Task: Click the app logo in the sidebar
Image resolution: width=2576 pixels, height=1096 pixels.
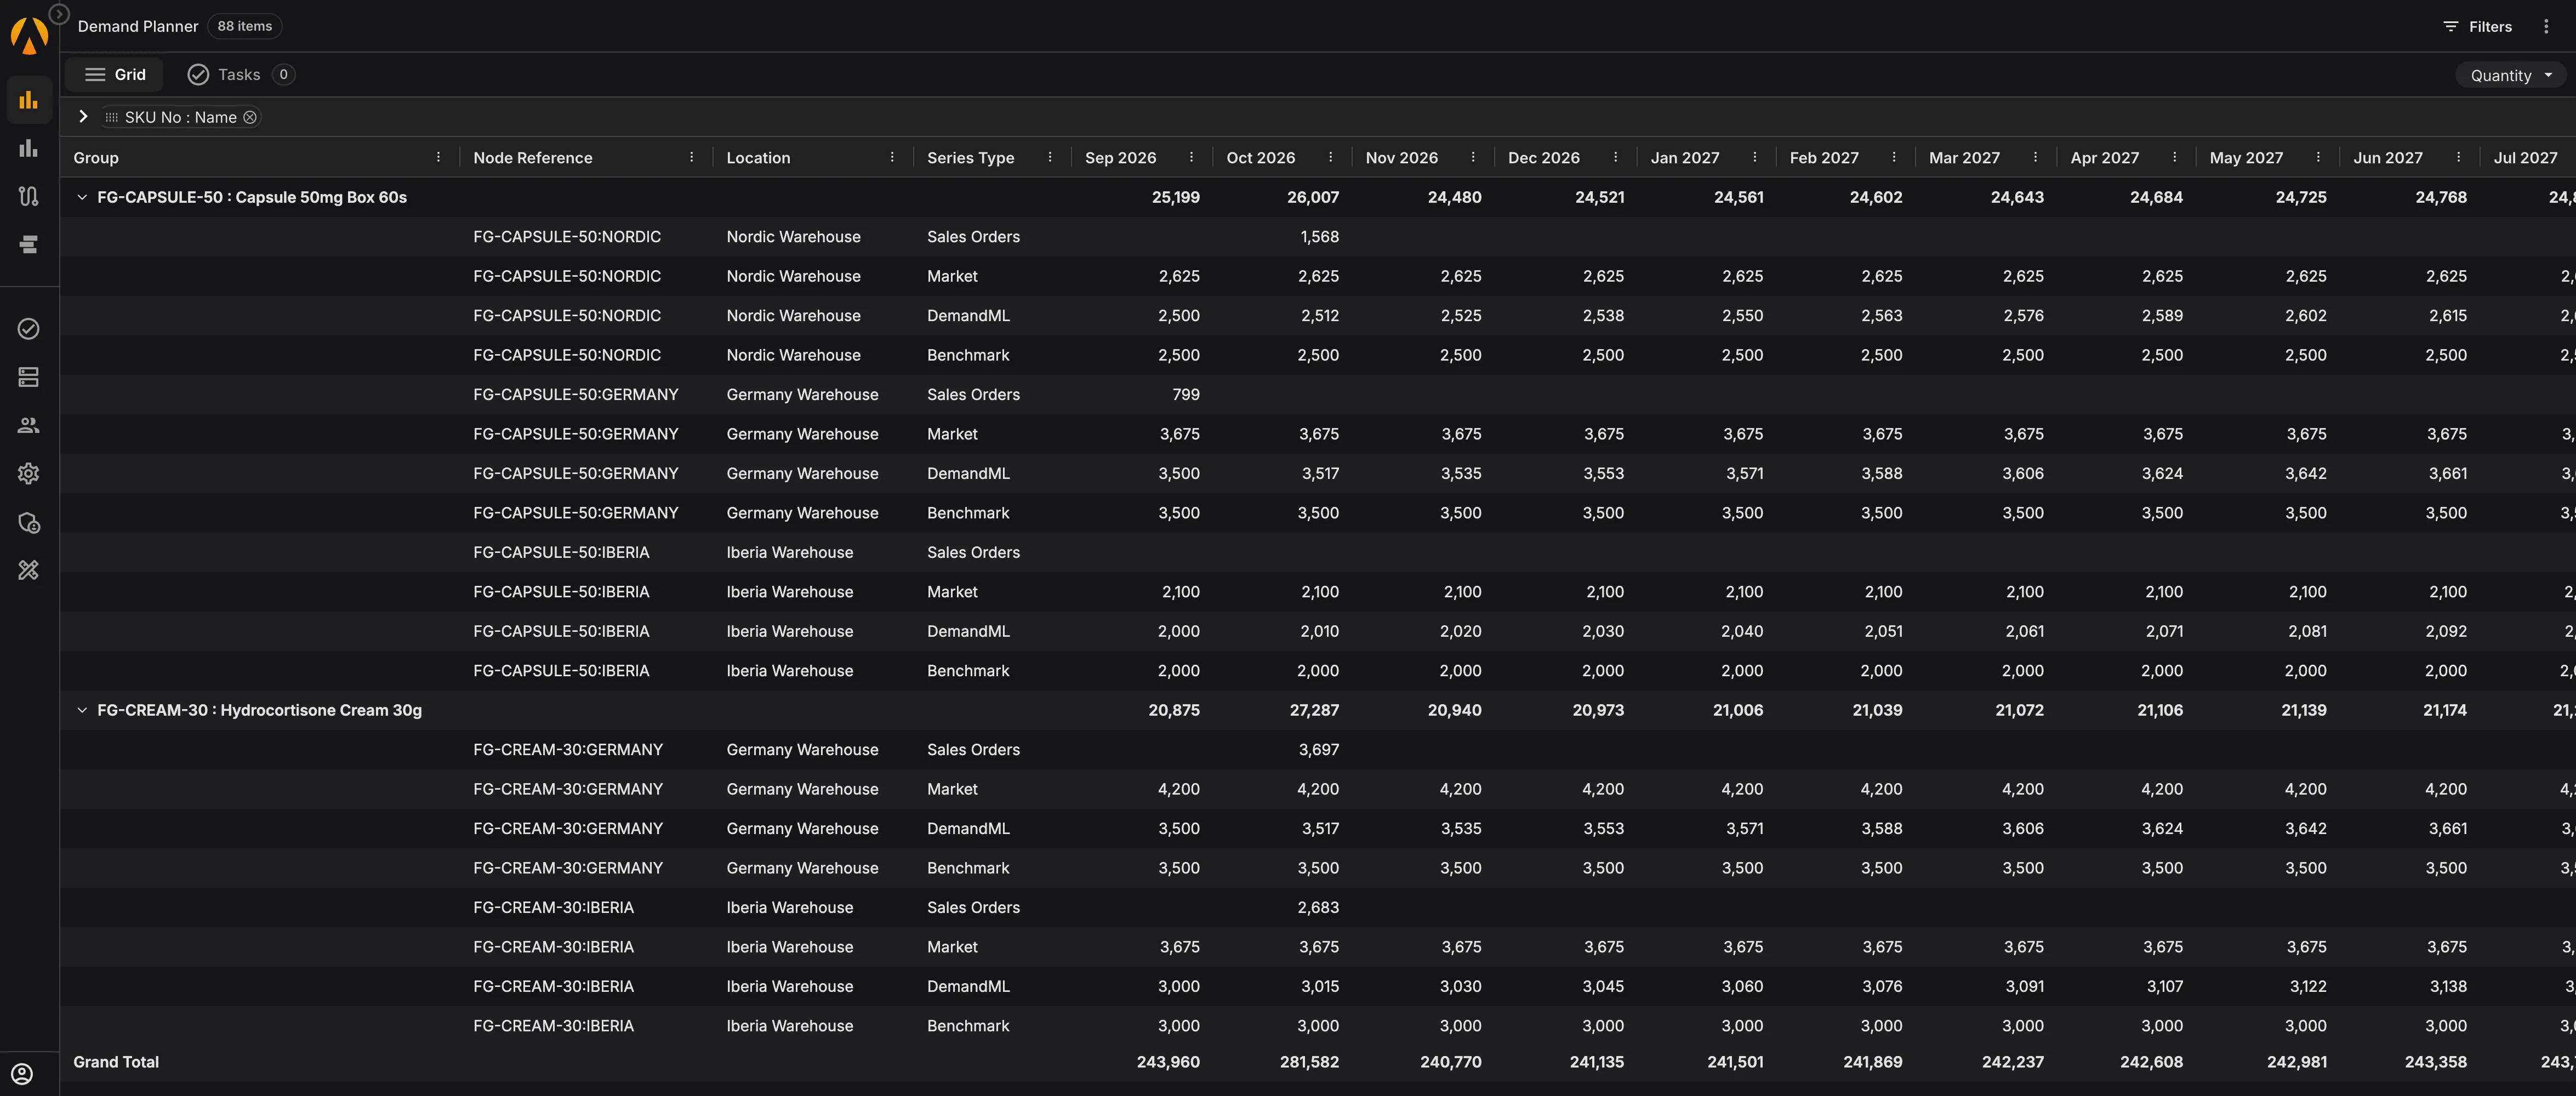Action: click(x=29, y=35)
